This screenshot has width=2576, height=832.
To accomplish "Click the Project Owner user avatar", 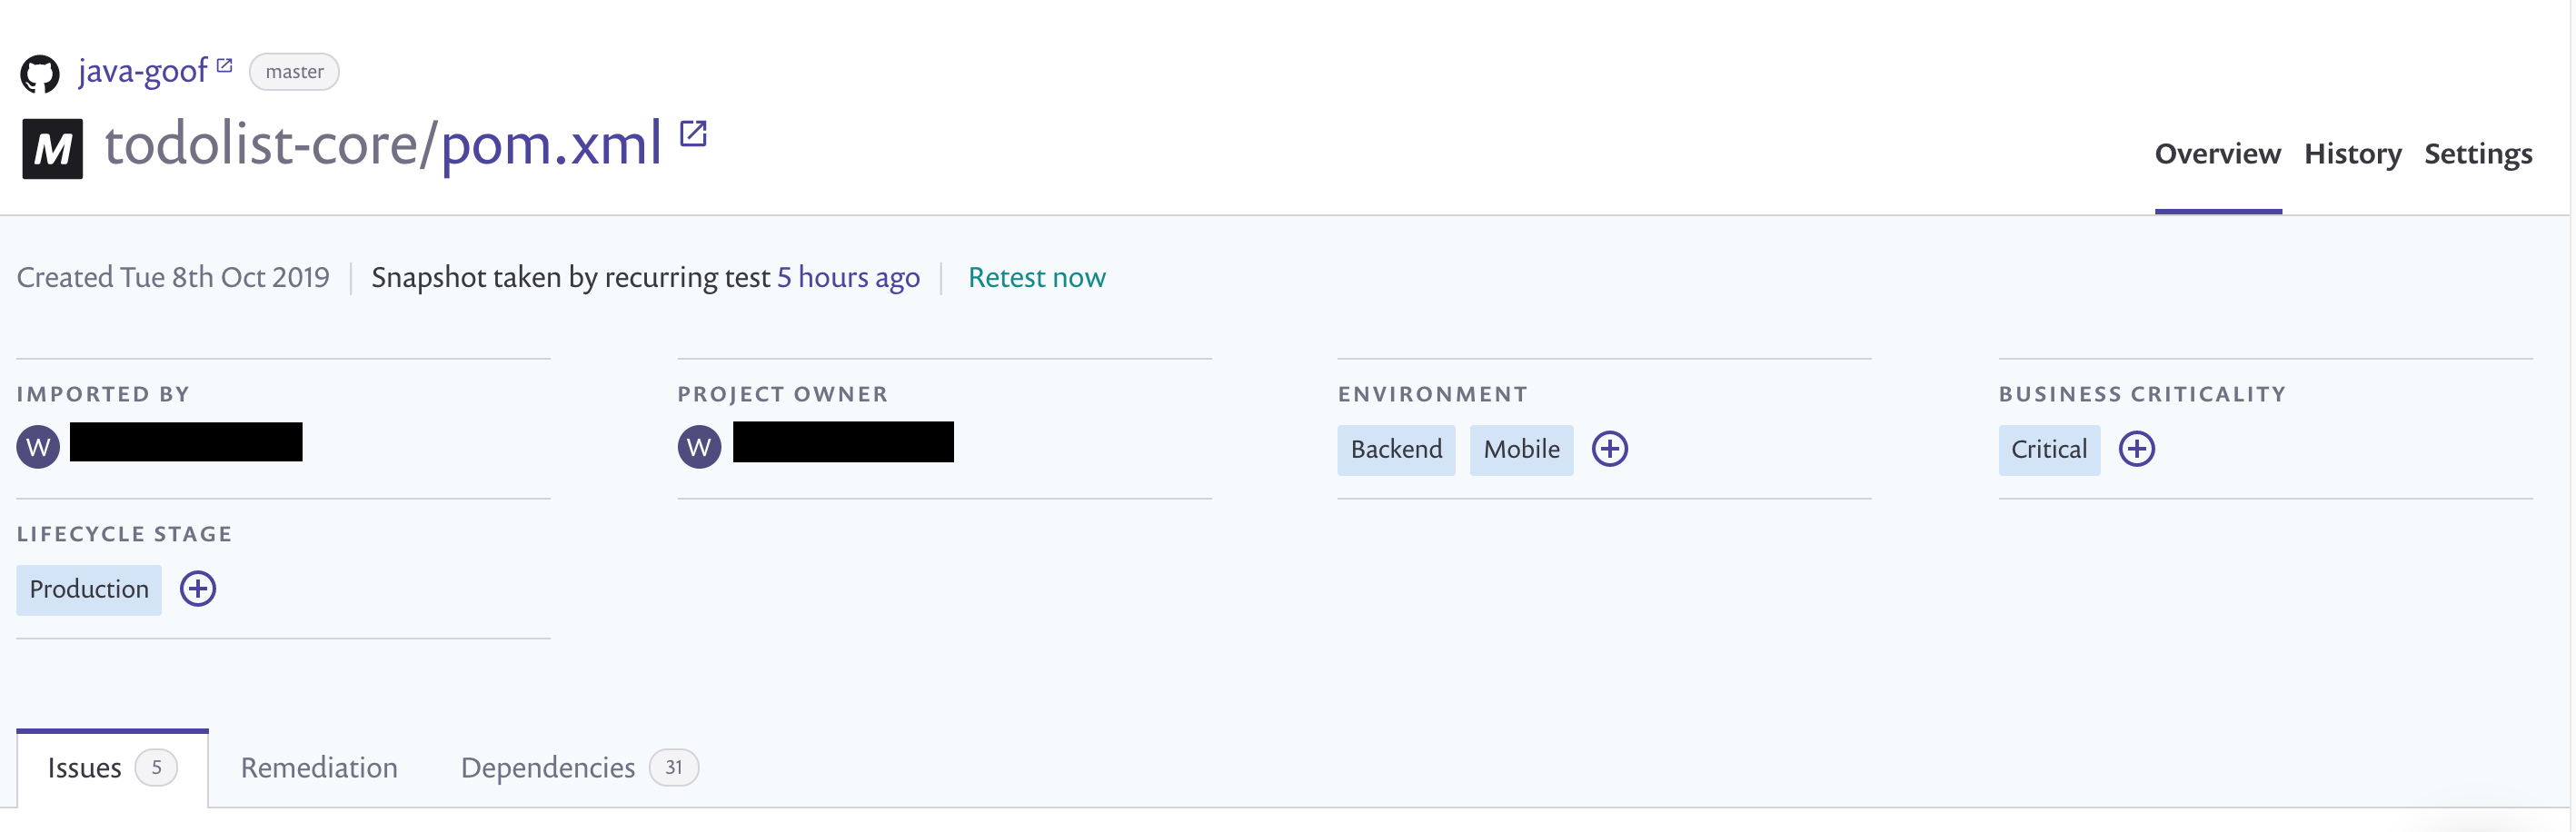I will coord(699,447).
